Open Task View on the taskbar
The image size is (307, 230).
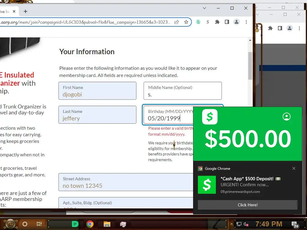coord(39,224)
